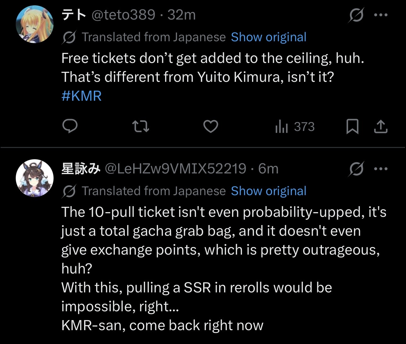Open the tweet via the 6m timestamp

268,169
